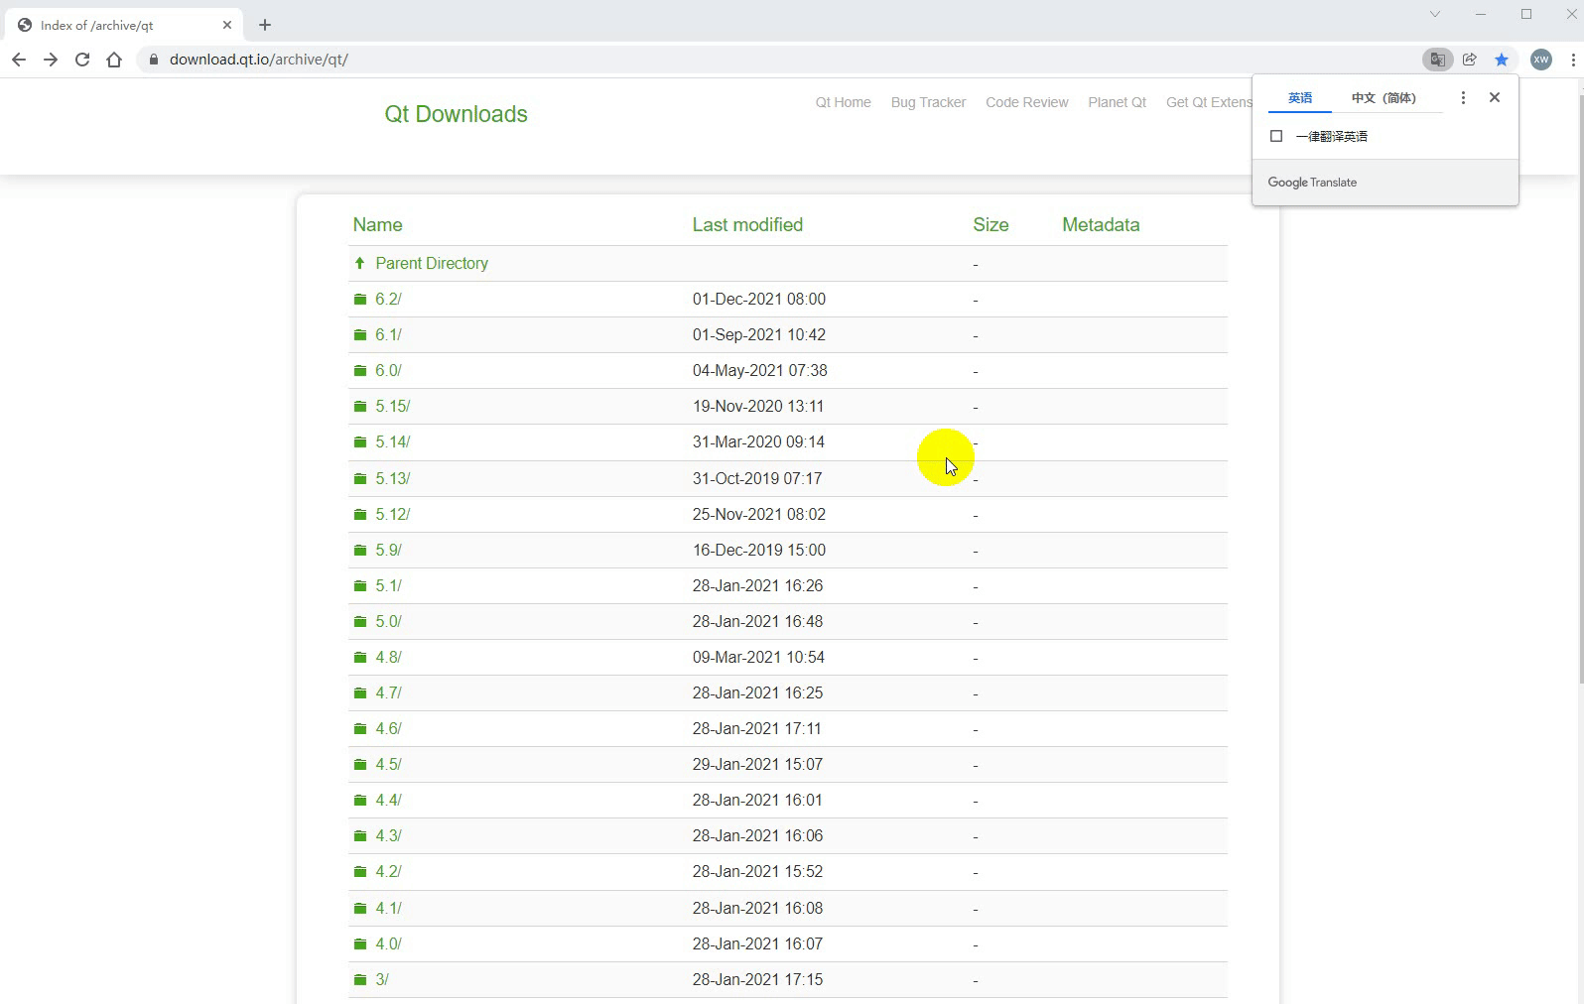Image resolution: width=1584 pixels, height=1004 pixels.
Task: Go to Parent Directory
Action: (x=431, y=264)
